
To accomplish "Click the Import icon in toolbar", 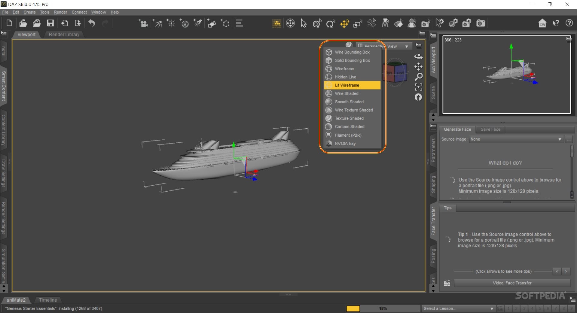I will [64, 23].
